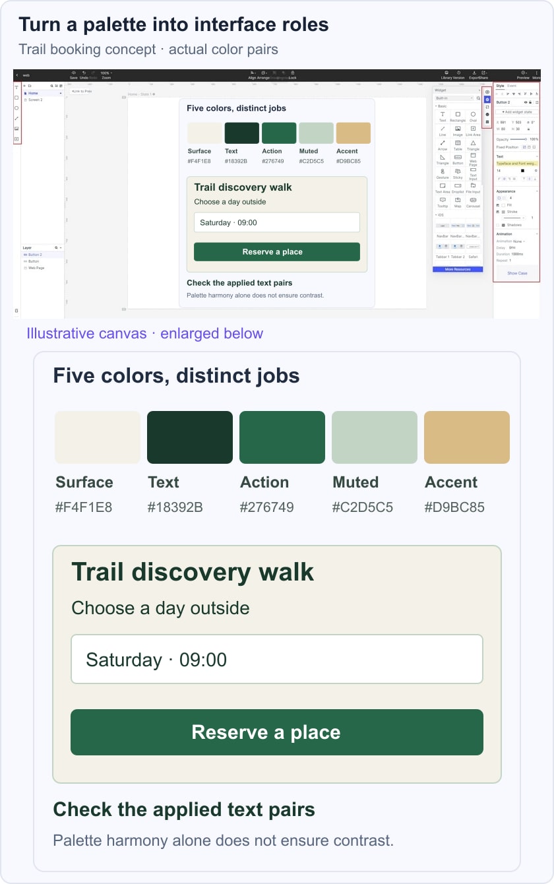Select the Button 2 layer
The image size is (554, 884).
tap(43, 255)
